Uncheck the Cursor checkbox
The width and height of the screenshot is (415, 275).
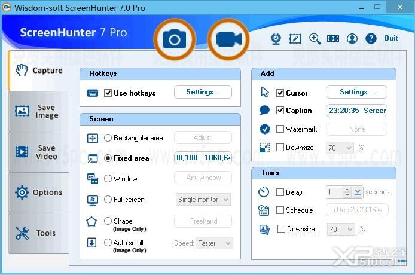(x=280, y=93)
